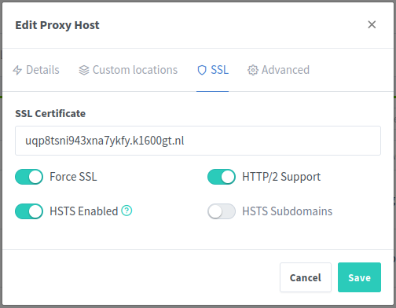Toggle off HSTS Enabled switch

(x=29, y=211)
